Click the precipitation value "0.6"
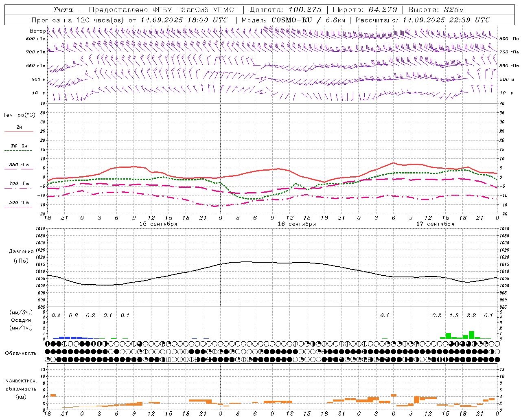Viewport: 521px width, 417px height. [x=73, y=316]
